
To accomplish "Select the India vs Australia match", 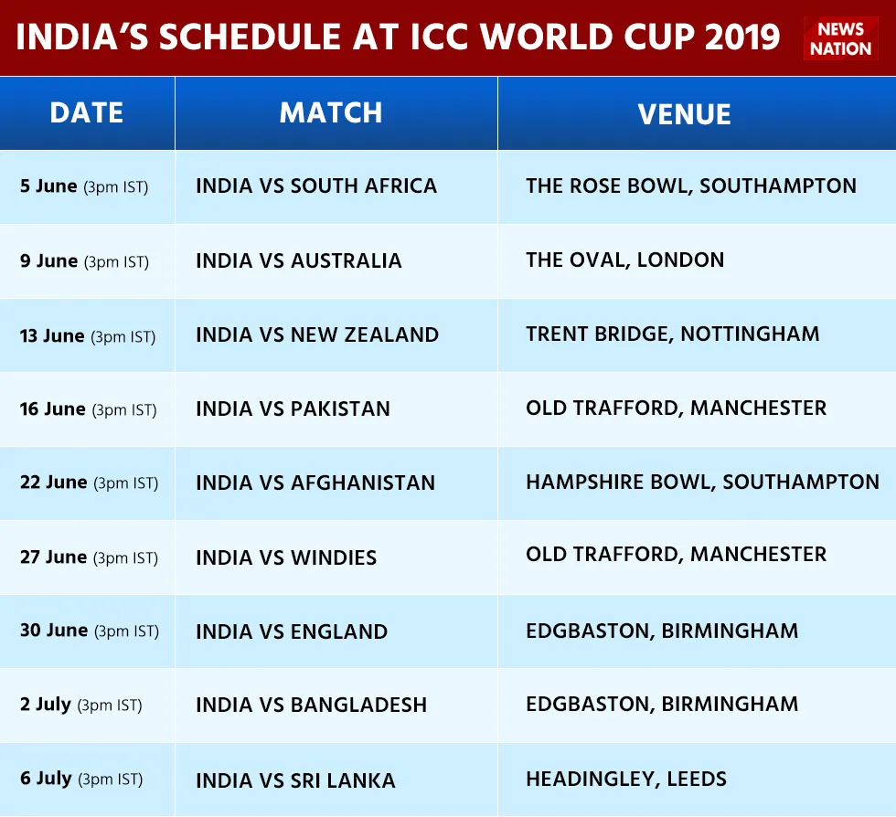I will click(x=299, y=260).
